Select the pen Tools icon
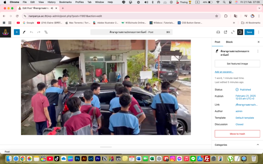Image resolution: width=263 pixels, height=164 pixels. pyautogui.click(x=24, y=32)
